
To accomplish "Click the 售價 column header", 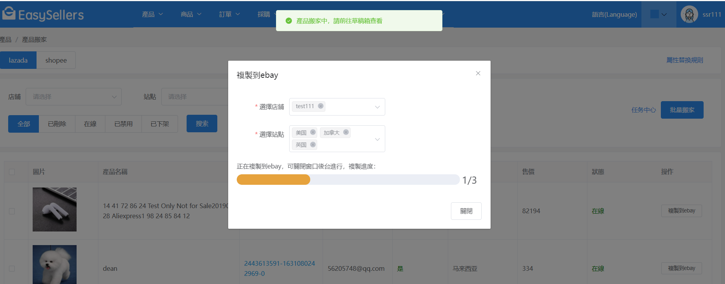I will tap(528, 172).
